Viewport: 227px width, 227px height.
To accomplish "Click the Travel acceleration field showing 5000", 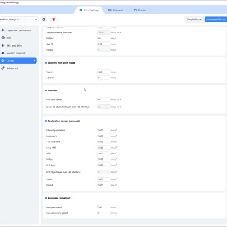I will pyautogui.click(x=103, y=179).
